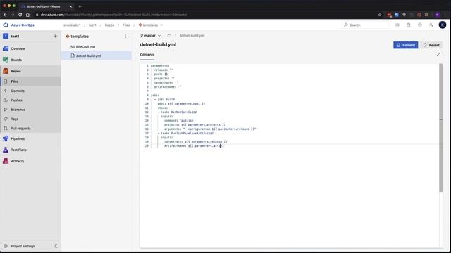Bookmark this page with the star icon

tap(380, 15)
